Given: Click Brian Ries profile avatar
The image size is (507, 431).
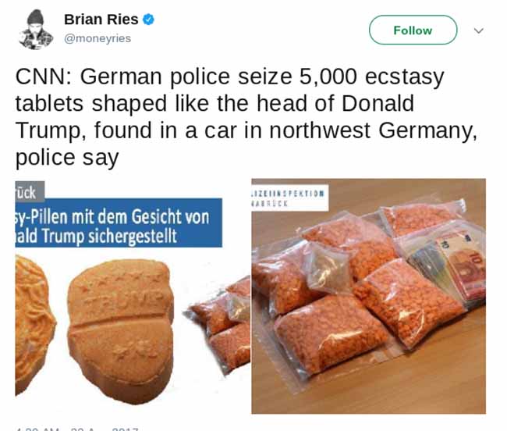Looking at the screenshot, I should point(36,30).
